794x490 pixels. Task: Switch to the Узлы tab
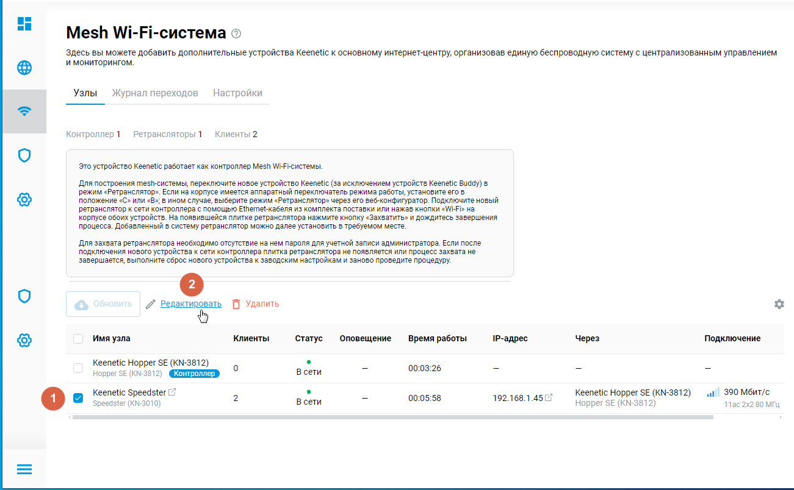(85, 93)
